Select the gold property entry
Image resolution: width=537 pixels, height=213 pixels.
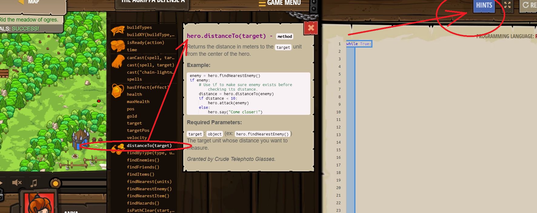(132, 116)
